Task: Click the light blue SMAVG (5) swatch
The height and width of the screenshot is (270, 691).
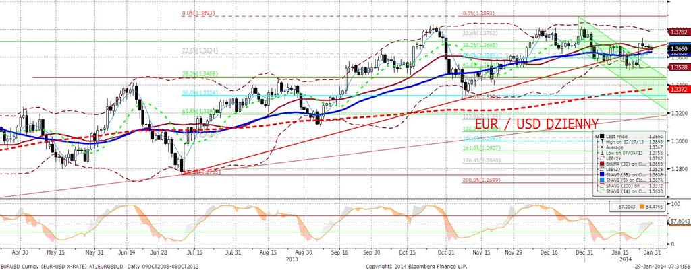Action: click(x=602, y=180)
